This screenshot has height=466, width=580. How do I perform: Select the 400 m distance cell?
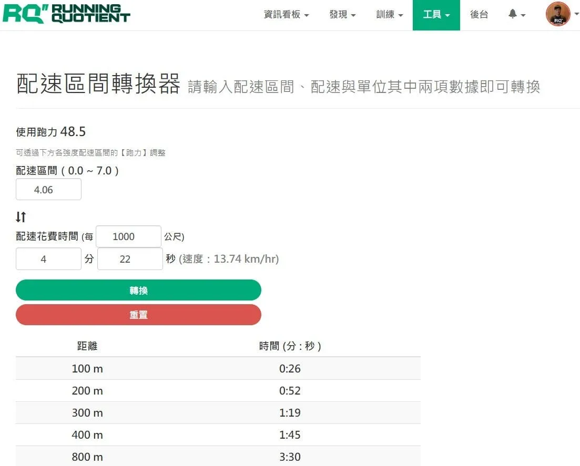pos(87,434)
